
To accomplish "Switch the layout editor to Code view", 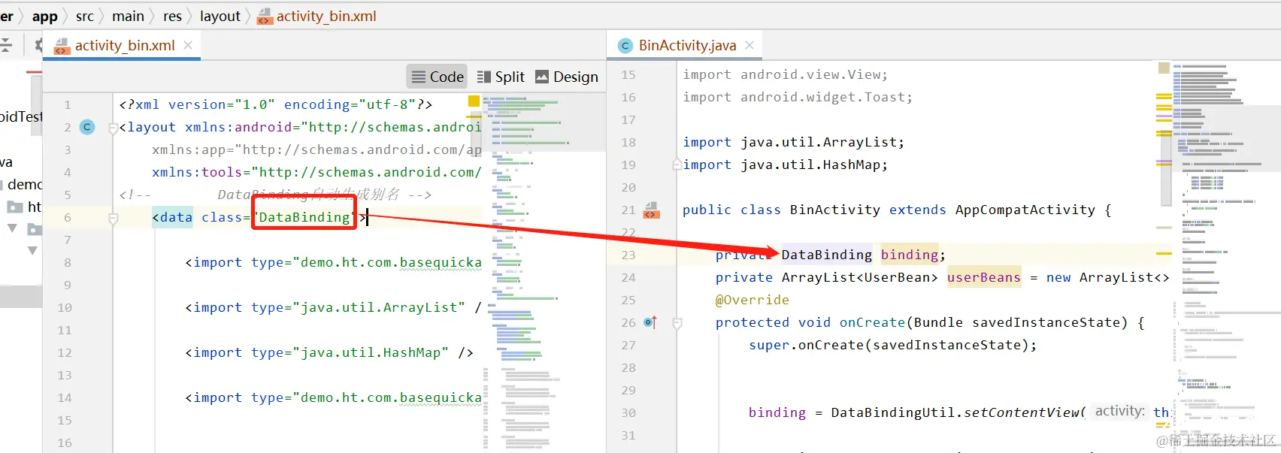I will [x=438, y=77].
